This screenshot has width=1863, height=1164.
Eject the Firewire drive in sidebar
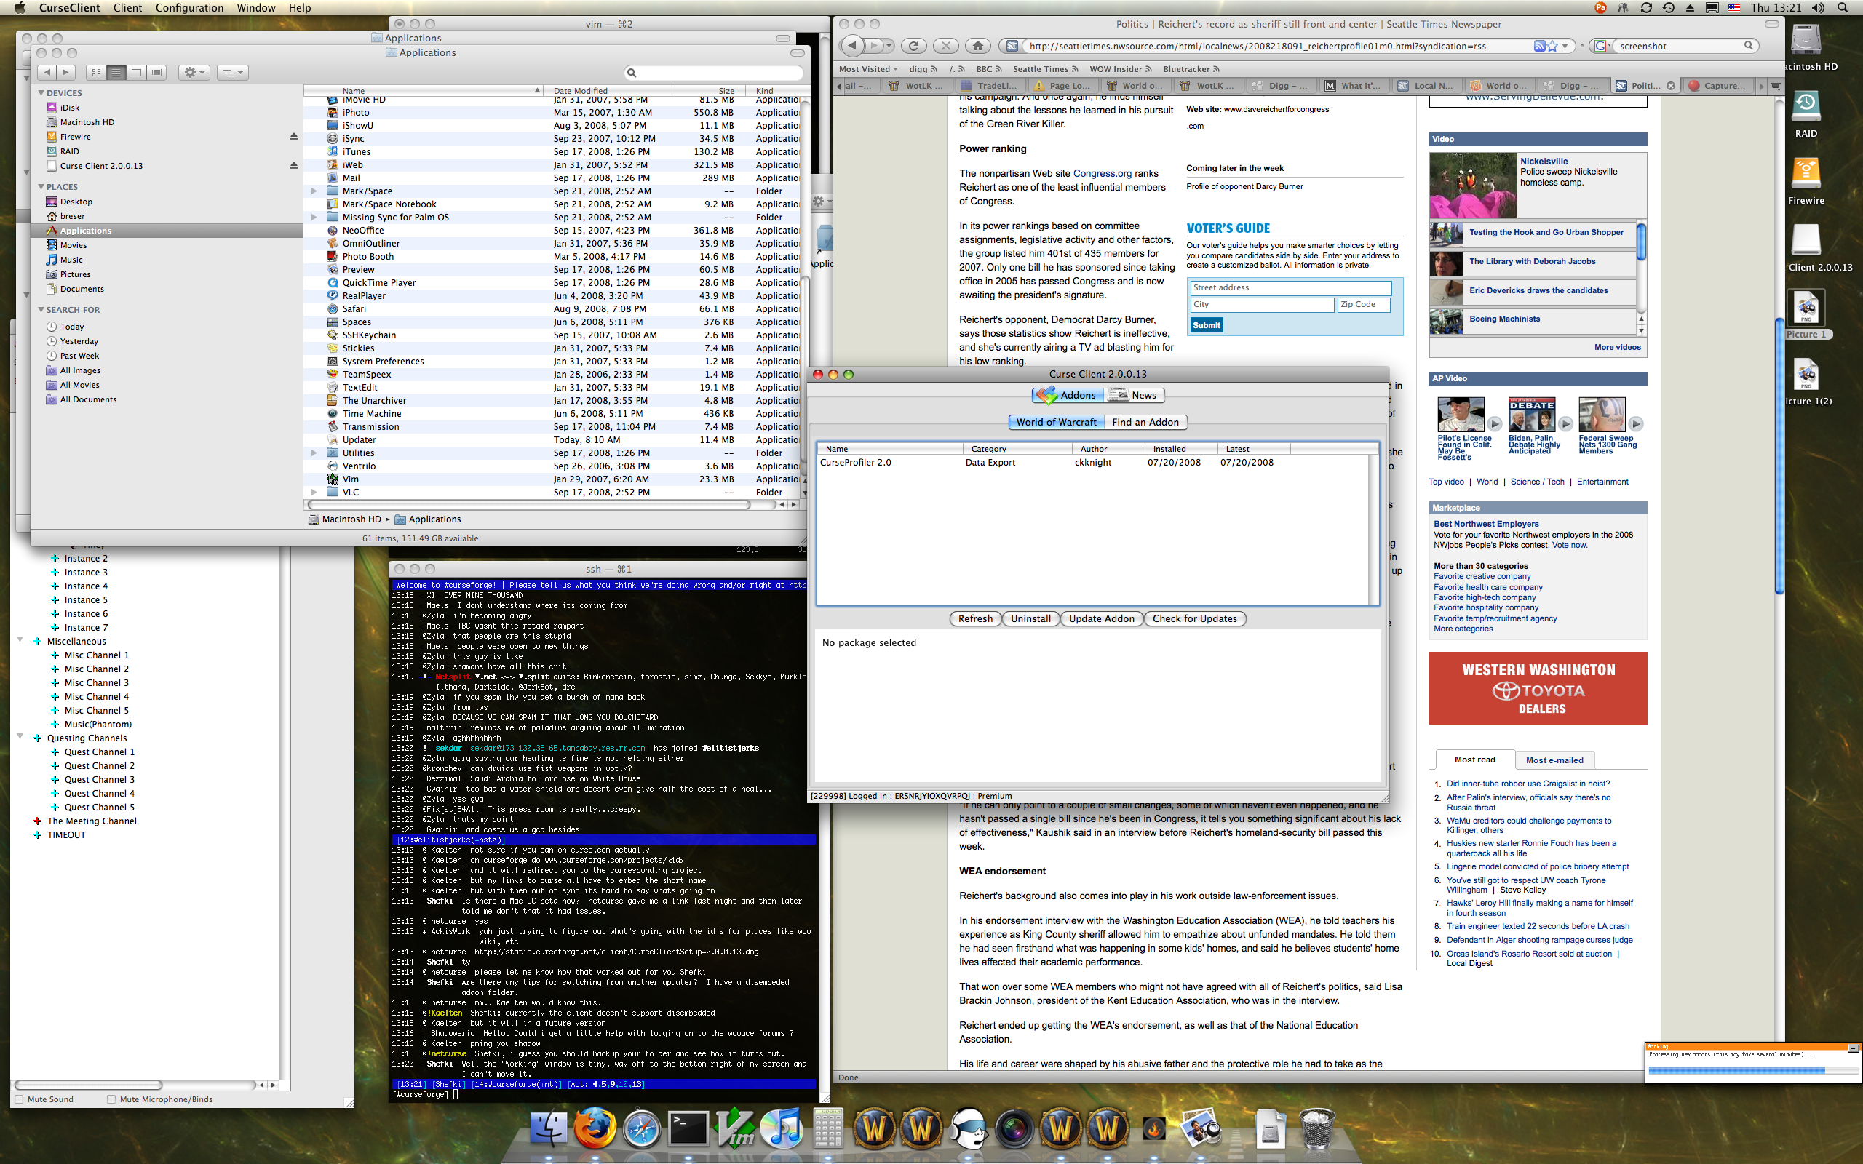tap(293, 137)
